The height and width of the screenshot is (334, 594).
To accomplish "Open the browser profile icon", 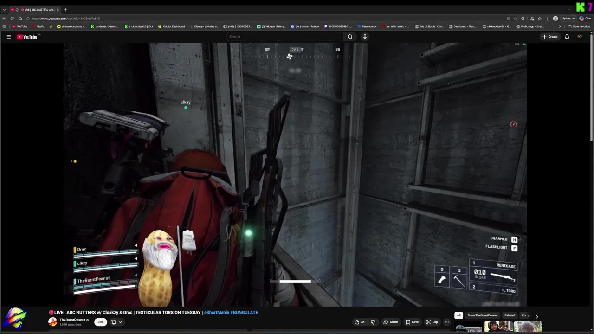I will (x=555, y=19).
